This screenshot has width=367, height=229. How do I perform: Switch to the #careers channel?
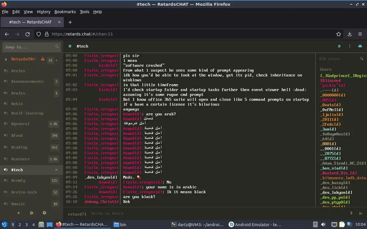[x=32, y=159]
